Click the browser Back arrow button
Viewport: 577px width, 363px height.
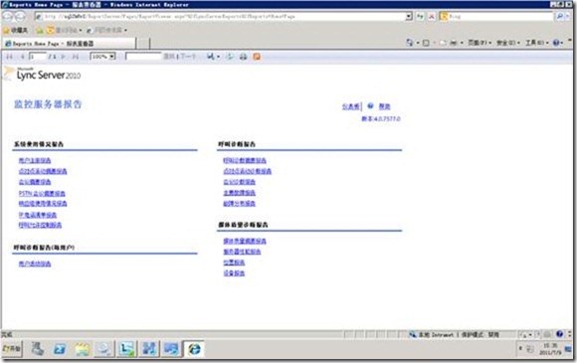click(8, 17)
